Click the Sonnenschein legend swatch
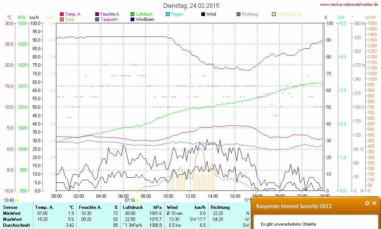Viewport: 381px width, 229px height. click(x=274, y=15)
